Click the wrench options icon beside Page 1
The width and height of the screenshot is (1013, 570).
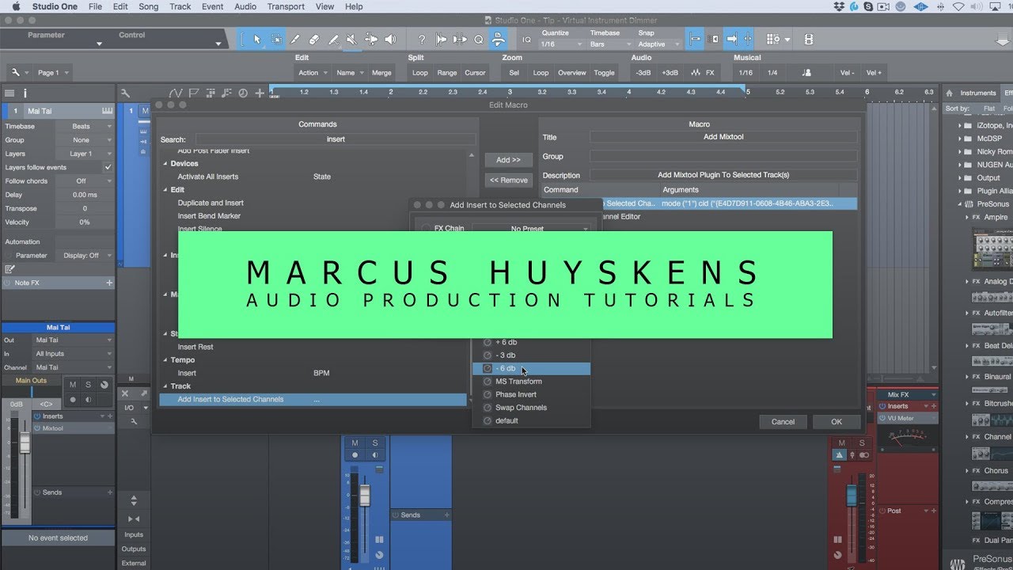[x=17, y=72]
